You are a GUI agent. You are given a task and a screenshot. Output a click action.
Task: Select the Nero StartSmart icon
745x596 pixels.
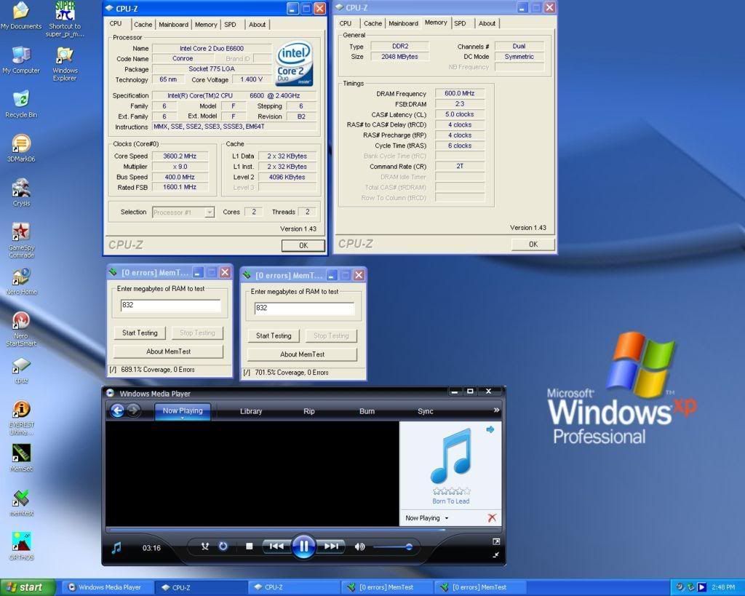21,329
